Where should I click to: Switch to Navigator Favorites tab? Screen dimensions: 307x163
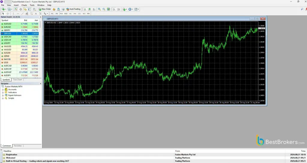(x=18, y=146)
